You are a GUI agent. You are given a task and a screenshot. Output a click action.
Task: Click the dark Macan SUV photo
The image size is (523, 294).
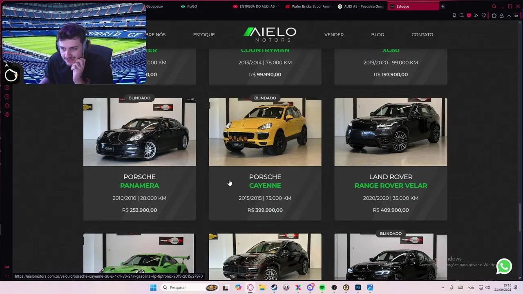[265, 256]
